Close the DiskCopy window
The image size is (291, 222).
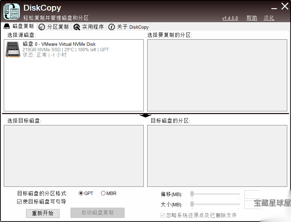point(285,6)
